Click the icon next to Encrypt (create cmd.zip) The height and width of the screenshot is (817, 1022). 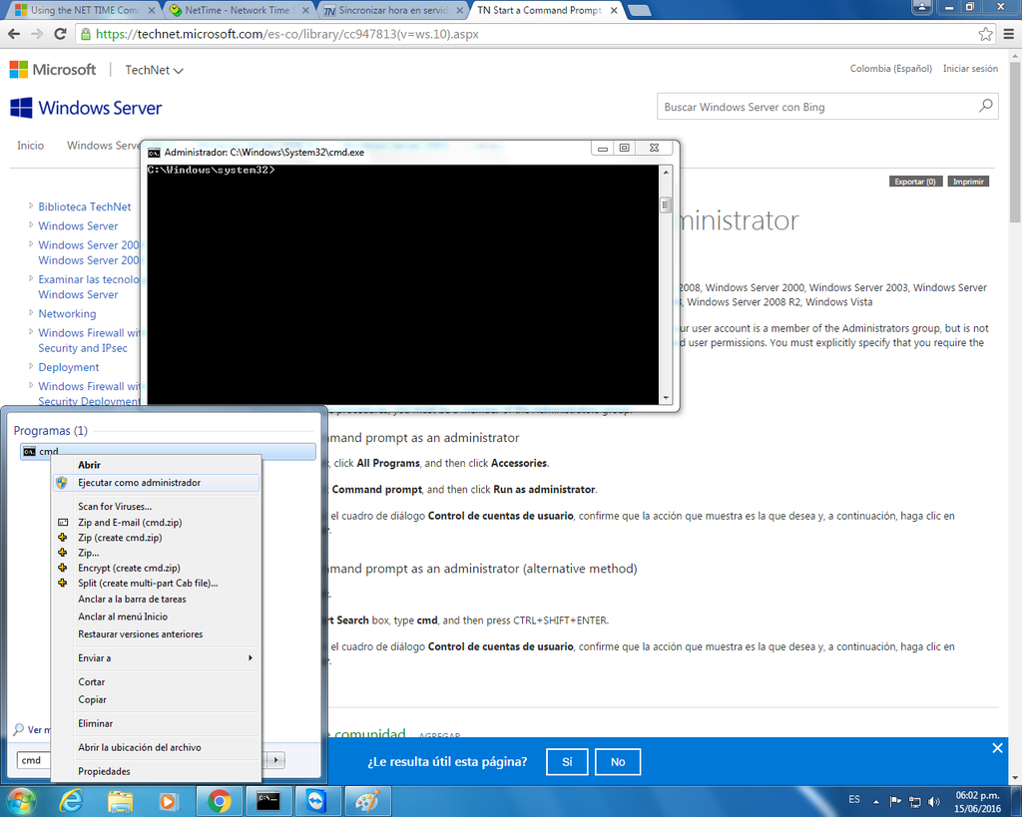[63, 569]
